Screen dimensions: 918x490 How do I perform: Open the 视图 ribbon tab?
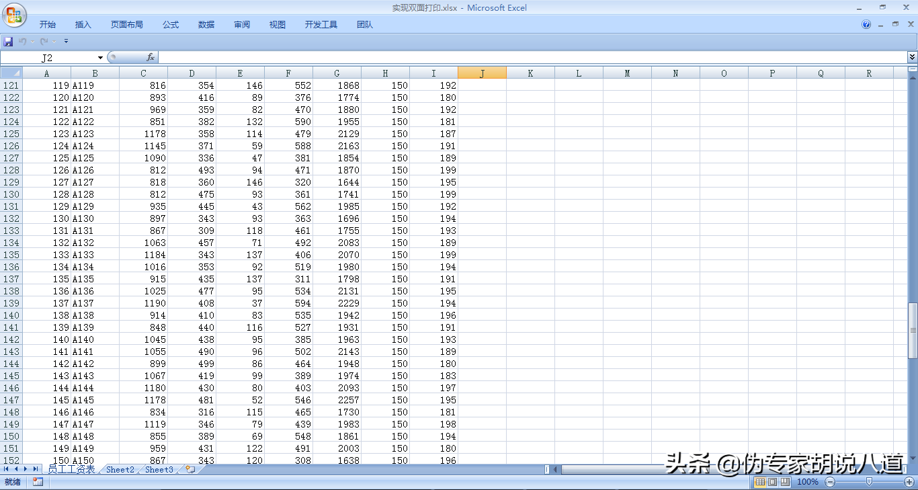pyautogui.click(x=278, y=25)
